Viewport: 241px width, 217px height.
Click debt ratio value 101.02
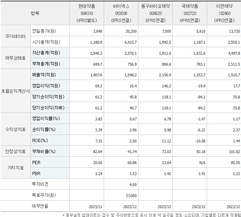point(234,152)
